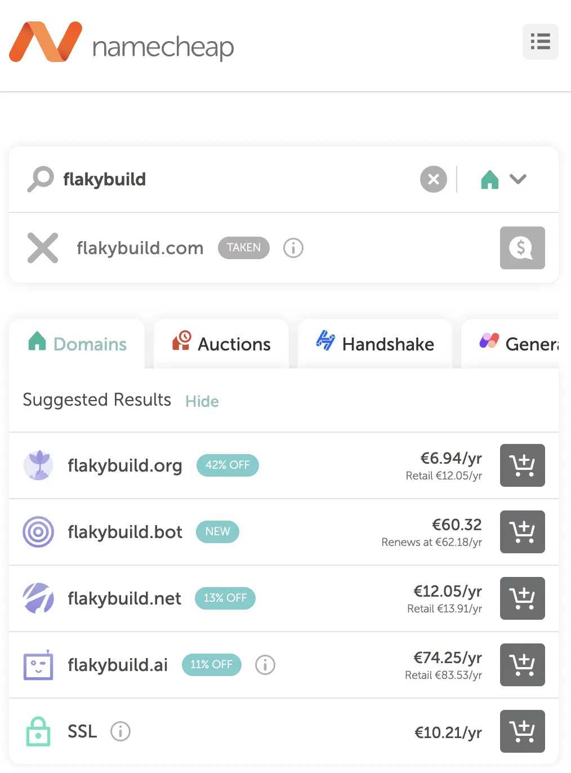The width and height of the screenshot is (571, 773).
Task: Add flakybuild.org to the cart
Action: click(522, 465)
